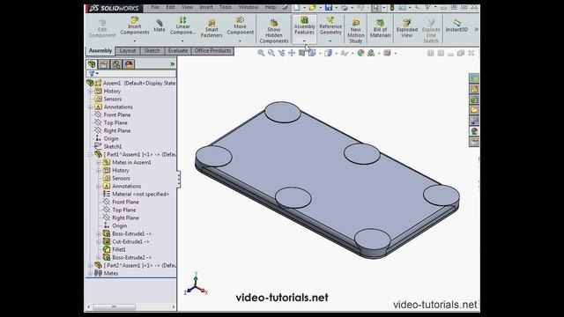Click the New document icon
This screenshot has height=317, width=564.
(x=296, y=7)
